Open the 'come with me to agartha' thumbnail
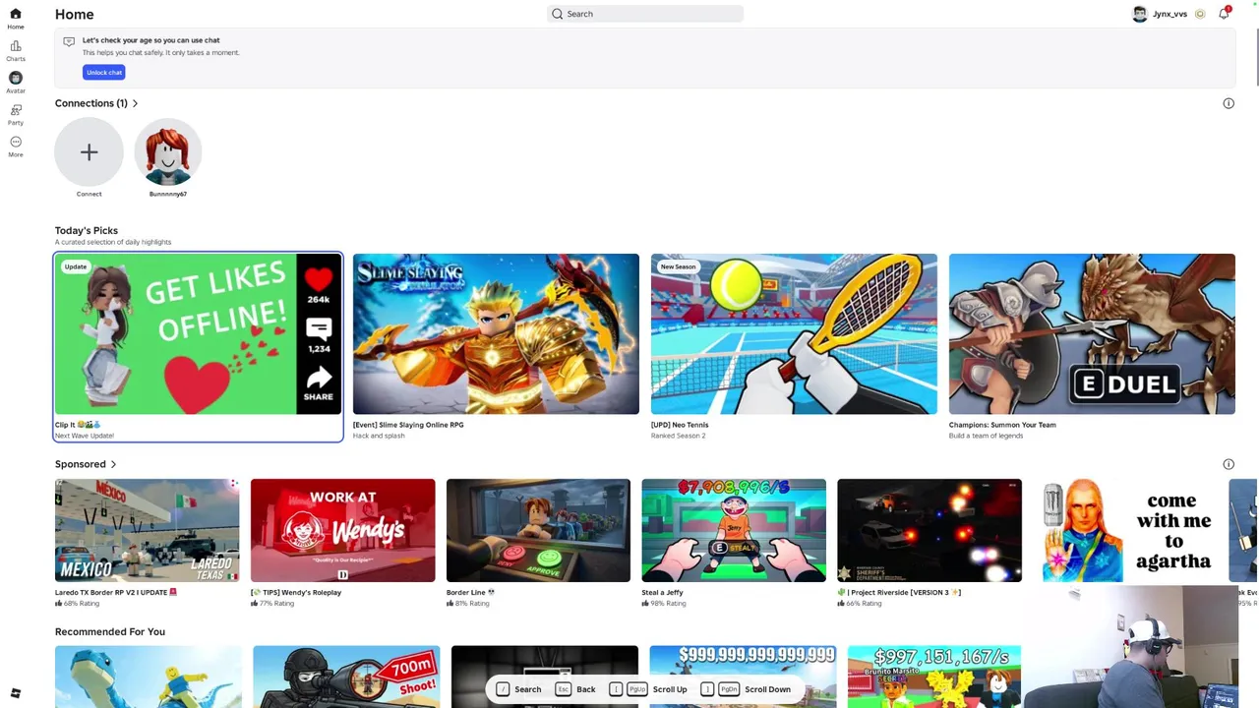 click(1125, 530)
